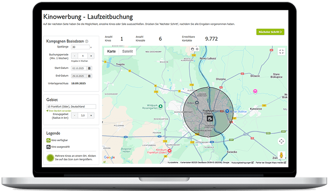Screen dimensions: 328x191
Task: Click the top radius handle of the circle
Action: 208,87
